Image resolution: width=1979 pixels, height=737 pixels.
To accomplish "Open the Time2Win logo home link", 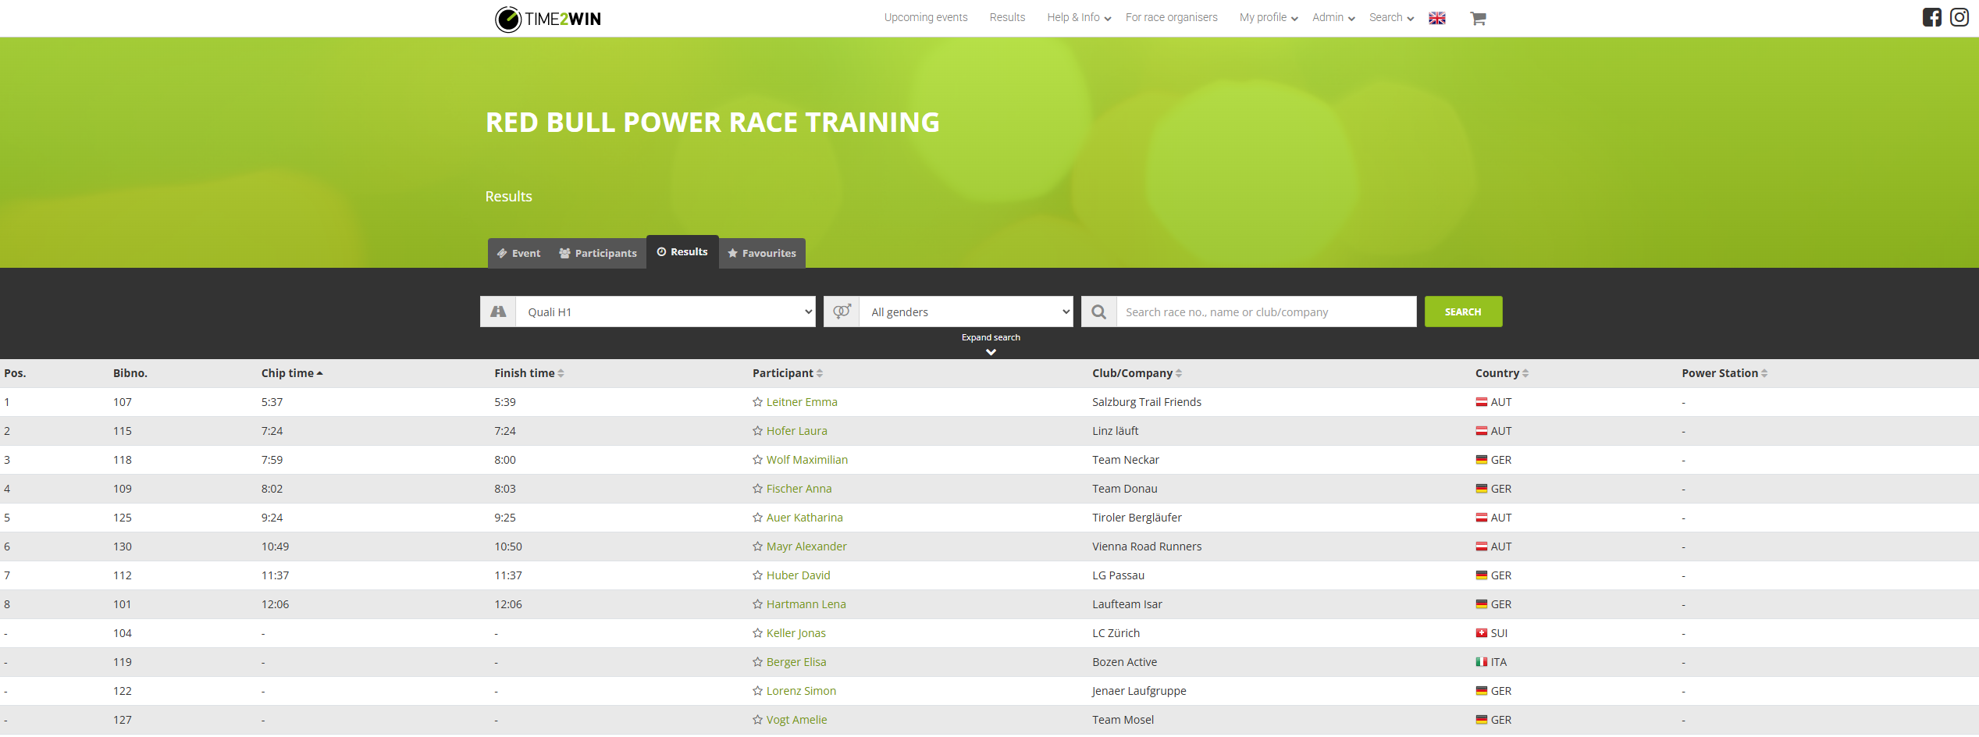I will pos(548,19).
